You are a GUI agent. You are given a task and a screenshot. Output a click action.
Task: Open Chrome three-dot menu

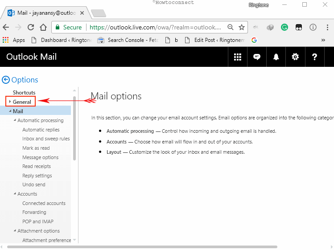(x=327, y=27)
